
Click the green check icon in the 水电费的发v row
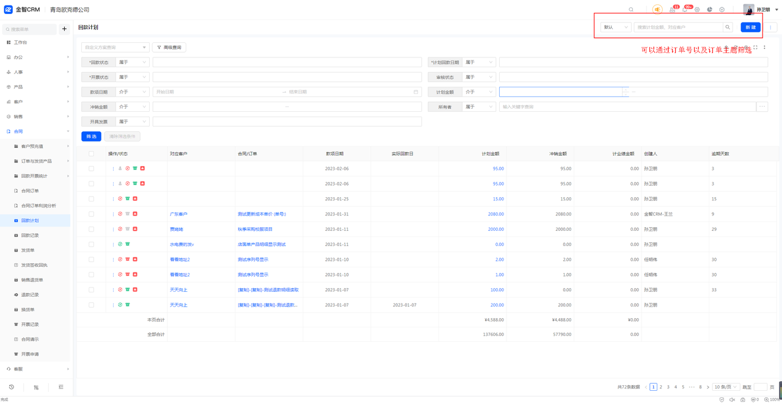120,244
